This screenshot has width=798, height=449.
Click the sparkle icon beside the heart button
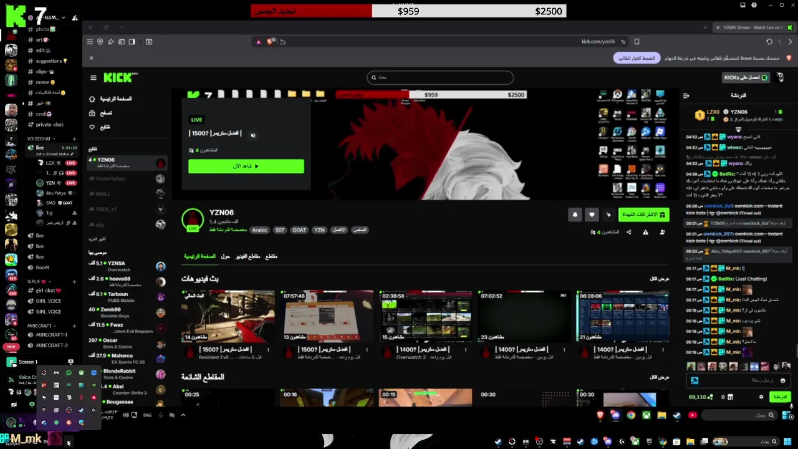[608, 215]
